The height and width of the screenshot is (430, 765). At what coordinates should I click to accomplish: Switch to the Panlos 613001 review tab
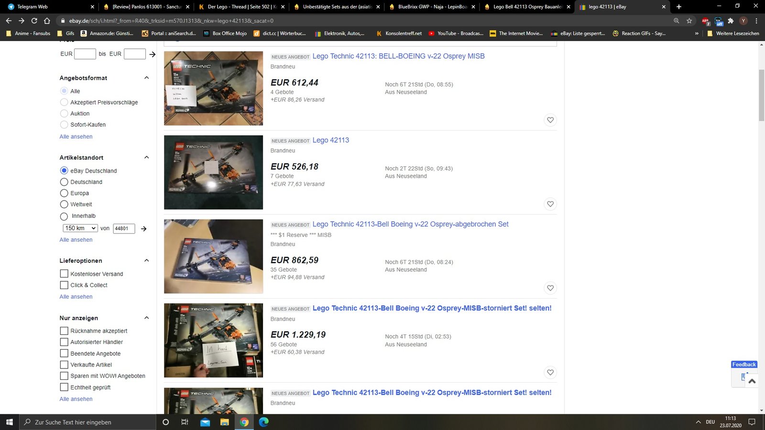146,7
